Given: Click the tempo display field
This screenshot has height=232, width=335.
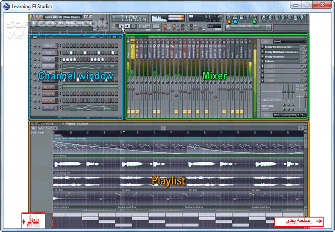Looking at the screenshot, I should pos(145,26).
